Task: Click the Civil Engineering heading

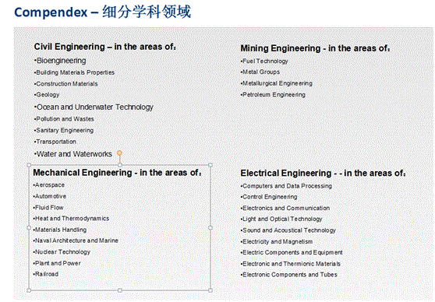Action: [x=105, y=47]
